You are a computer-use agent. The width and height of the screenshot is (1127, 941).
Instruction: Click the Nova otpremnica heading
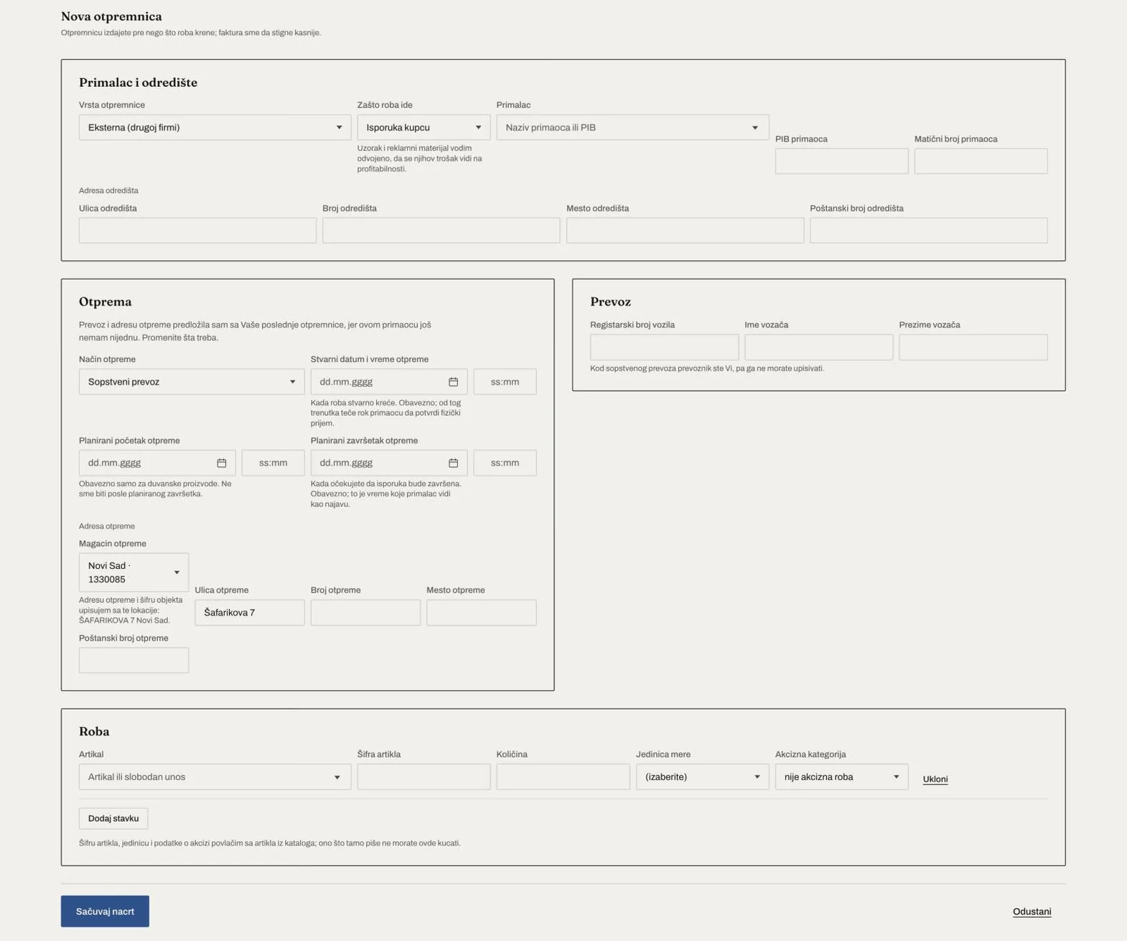click(111, 16)
